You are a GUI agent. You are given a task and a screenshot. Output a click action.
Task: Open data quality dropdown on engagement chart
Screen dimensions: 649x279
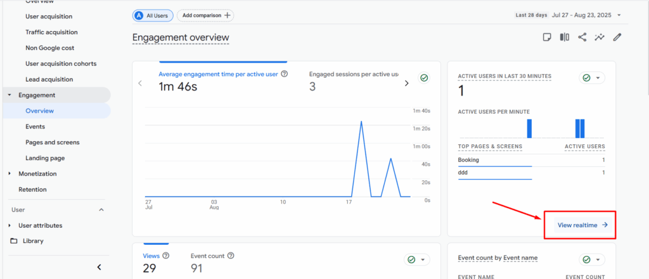[x=424, y=78]
